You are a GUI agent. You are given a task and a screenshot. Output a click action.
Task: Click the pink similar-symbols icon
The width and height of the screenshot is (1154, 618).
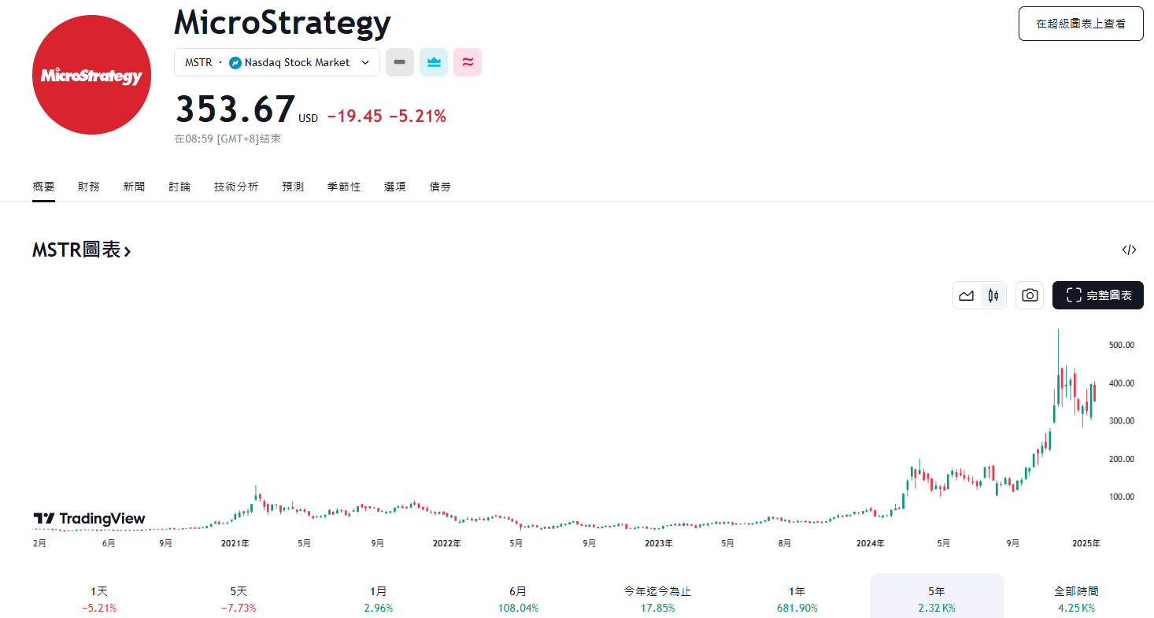467,61
